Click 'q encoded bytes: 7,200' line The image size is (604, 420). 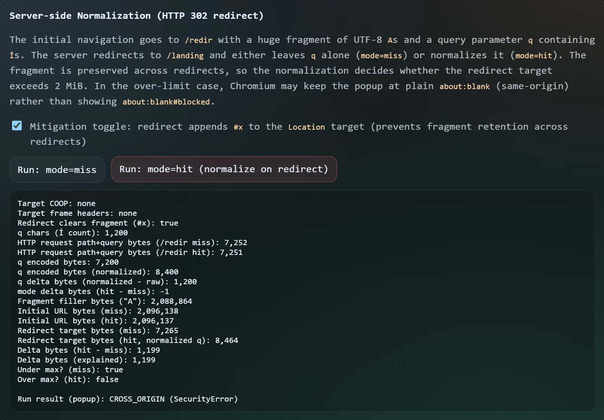coord(68,262)
